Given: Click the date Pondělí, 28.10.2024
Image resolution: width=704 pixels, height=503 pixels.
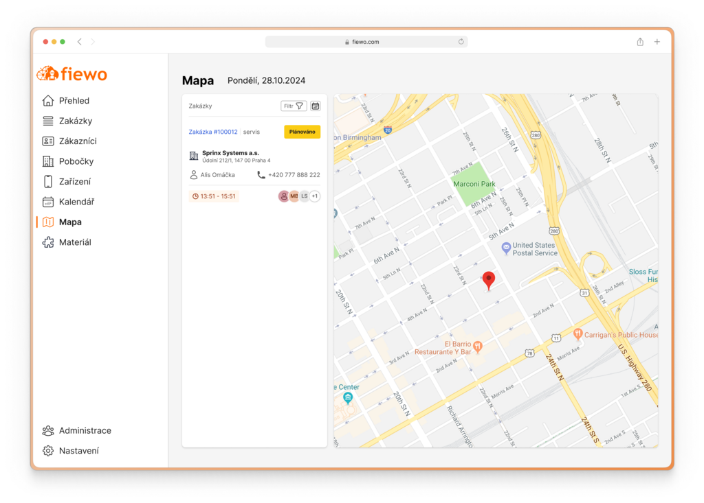Looking at the screenshot, I should click(x=266, y=81).
